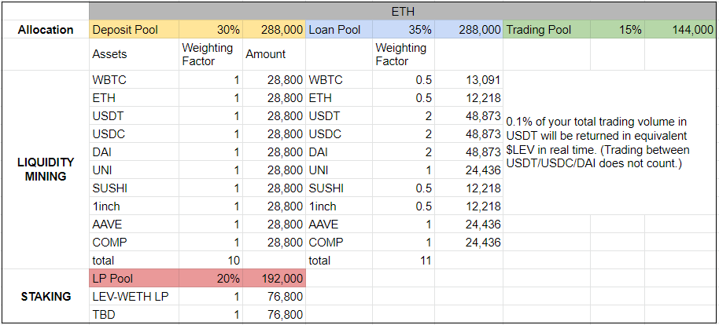Click the LEV-WETH LP cell

coord(134,296)
